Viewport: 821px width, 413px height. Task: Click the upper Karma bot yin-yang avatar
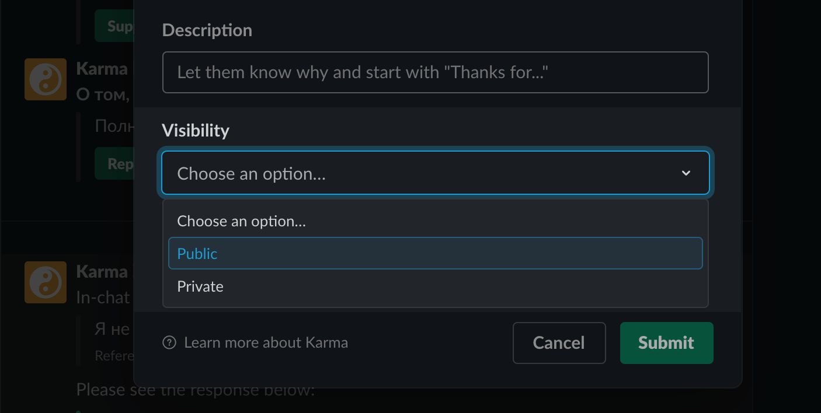[45, 79]
